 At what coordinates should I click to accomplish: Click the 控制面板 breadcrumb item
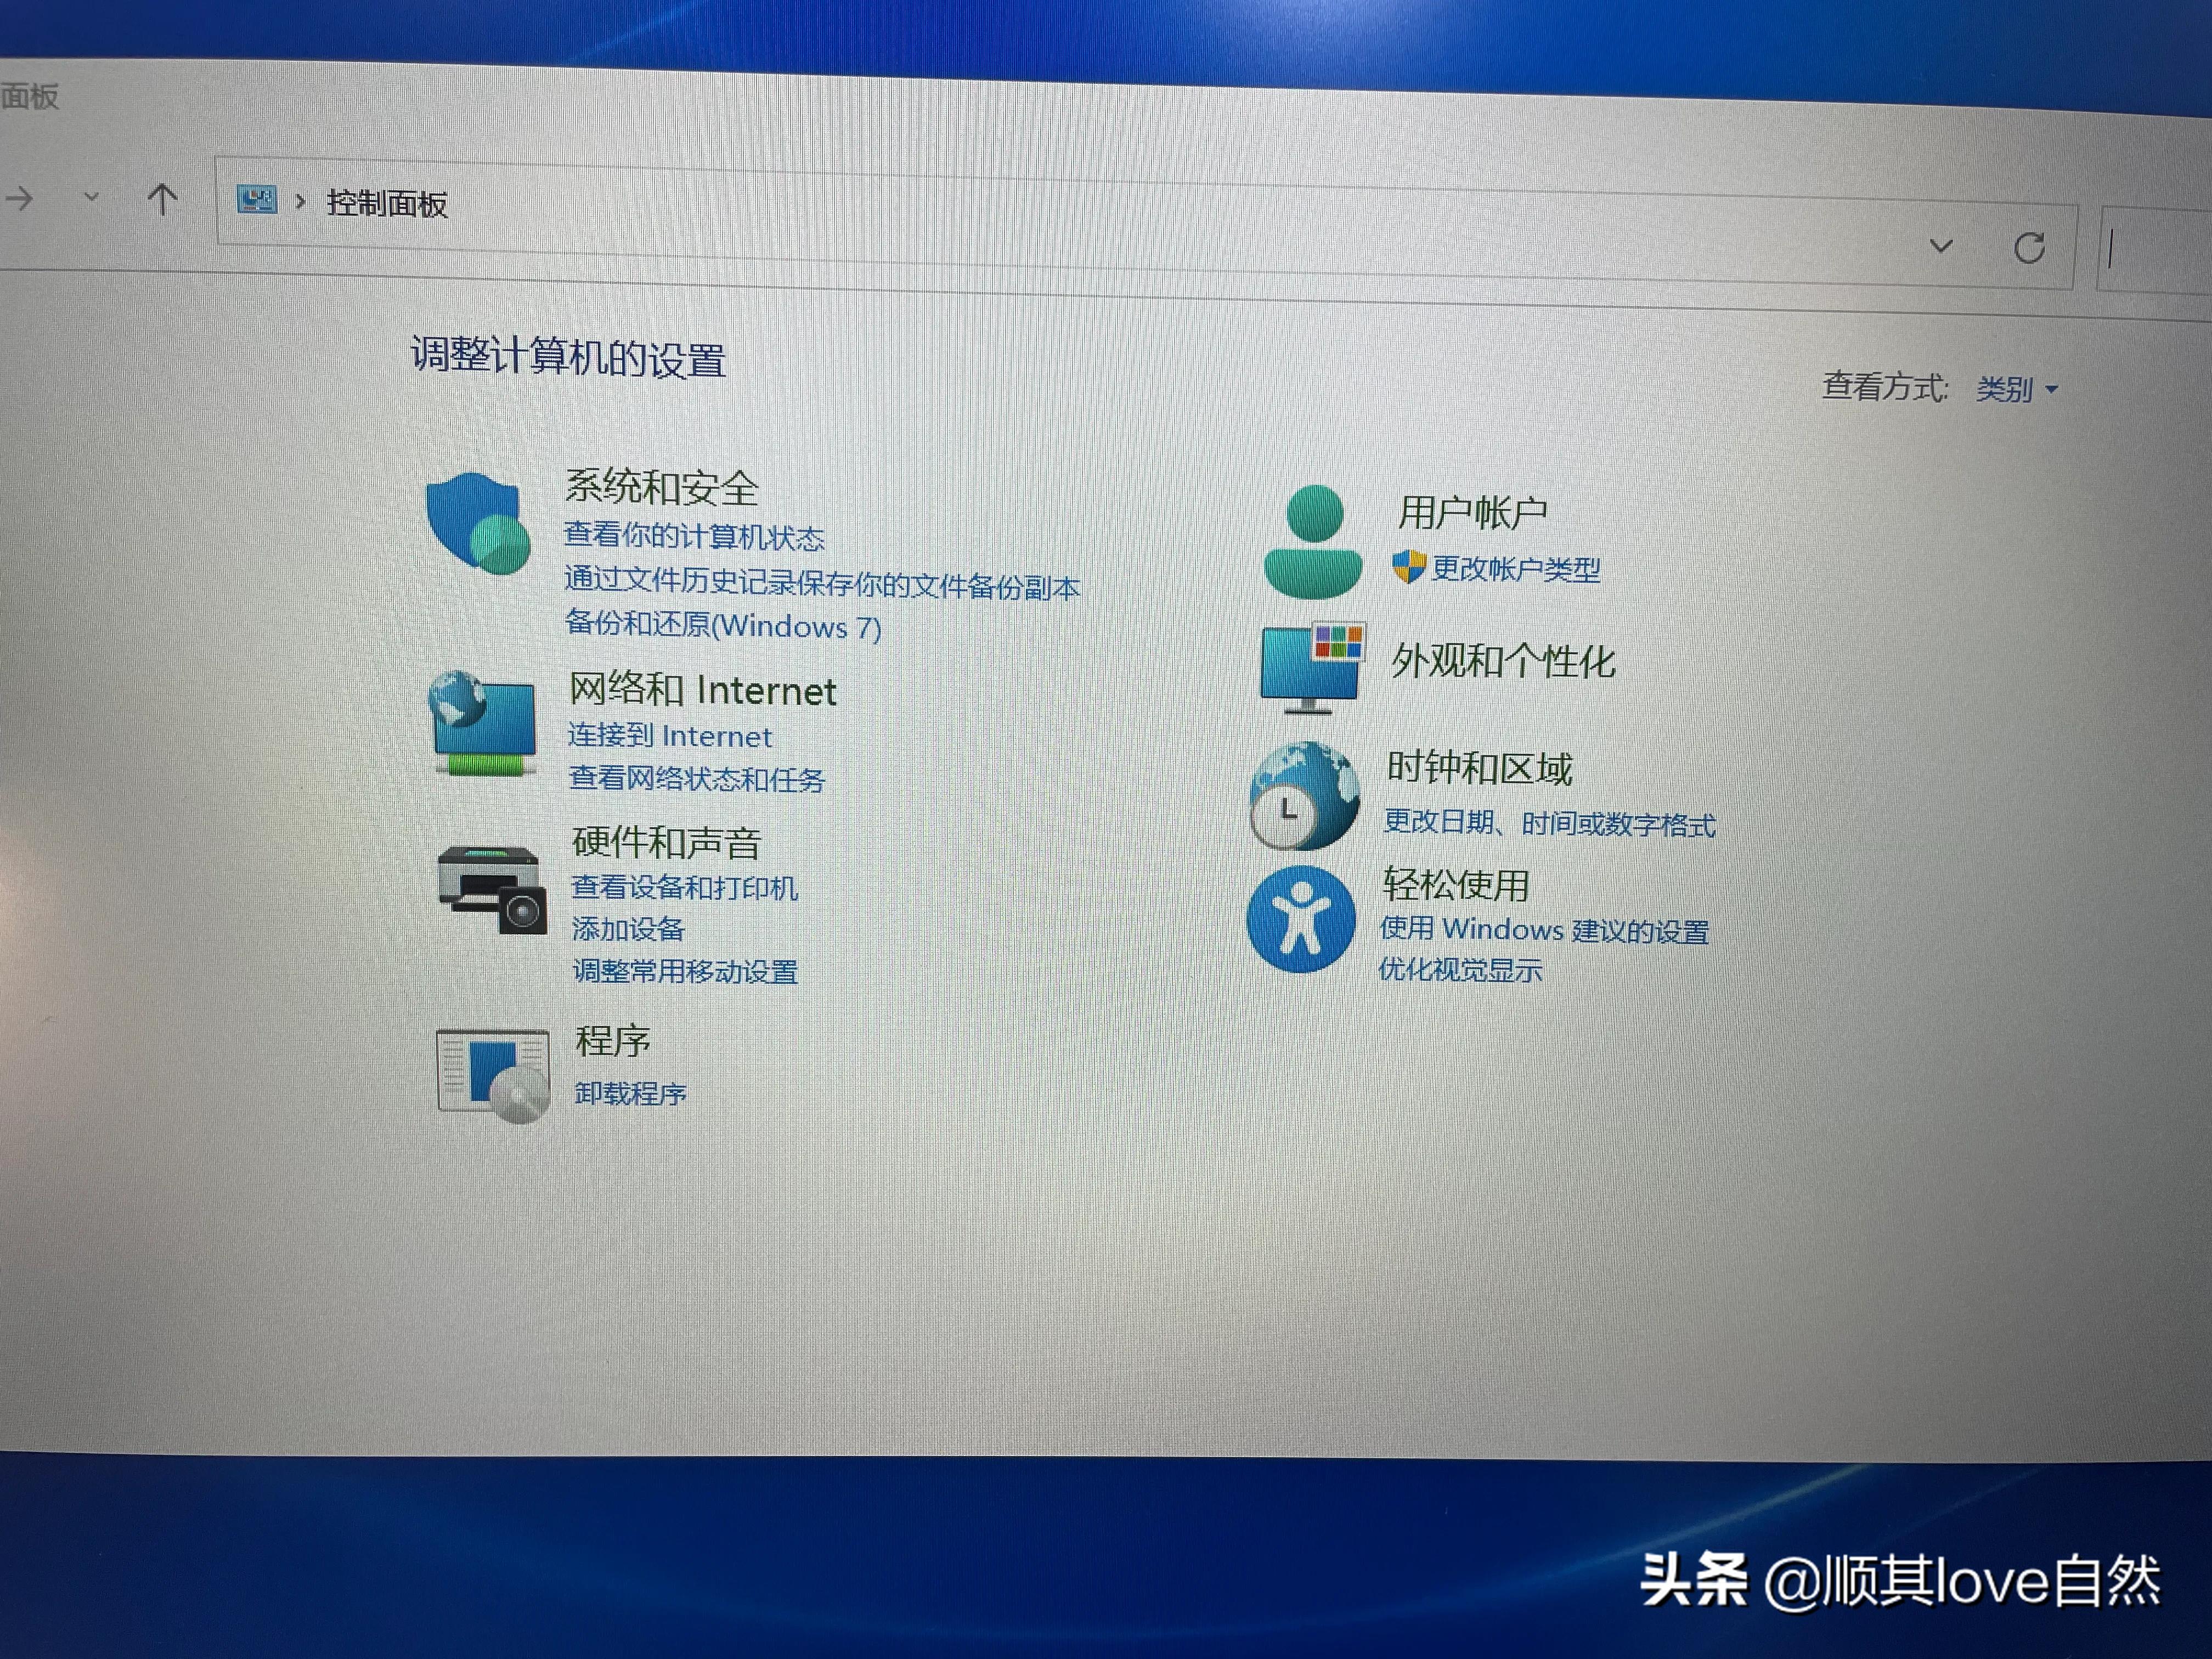[388, 203]
